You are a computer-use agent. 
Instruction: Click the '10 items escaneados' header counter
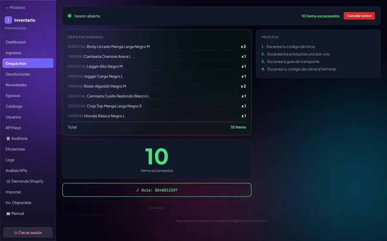click(x=321, y=16)
